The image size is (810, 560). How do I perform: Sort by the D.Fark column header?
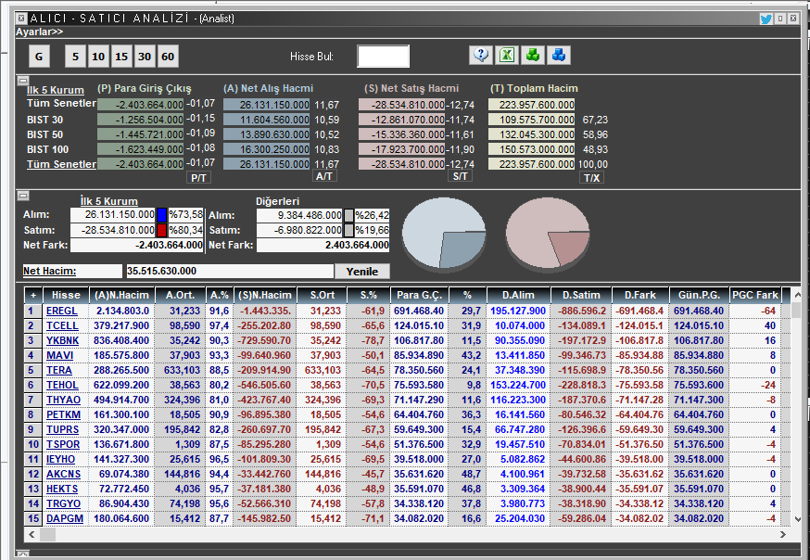pos(640,295)
